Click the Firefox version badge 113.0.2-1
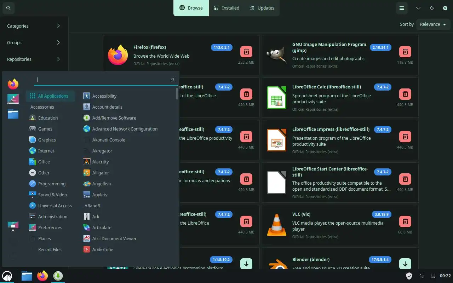453x283 pixels. 222,47
